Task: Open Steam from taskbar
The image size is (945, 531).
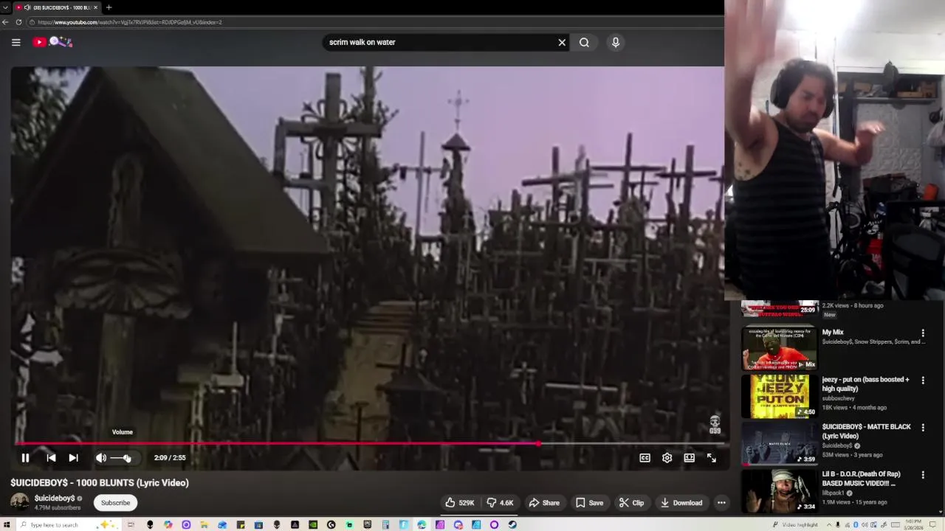Action: click(512, 524)
